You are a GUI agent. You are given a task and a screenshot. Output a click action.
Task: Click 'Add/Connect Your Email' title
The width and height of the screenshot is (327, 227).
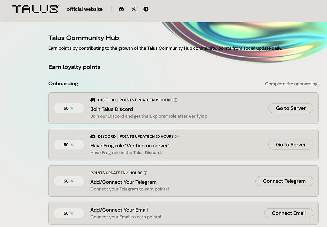coord(119,210)
